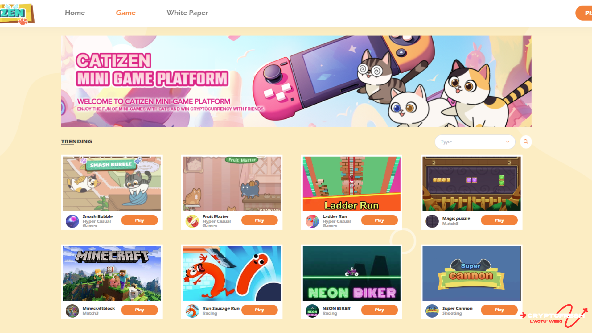Viewport: 592px width, 333px height.
Task: Click the Magic puzzle round game icon
Action: 432,221
